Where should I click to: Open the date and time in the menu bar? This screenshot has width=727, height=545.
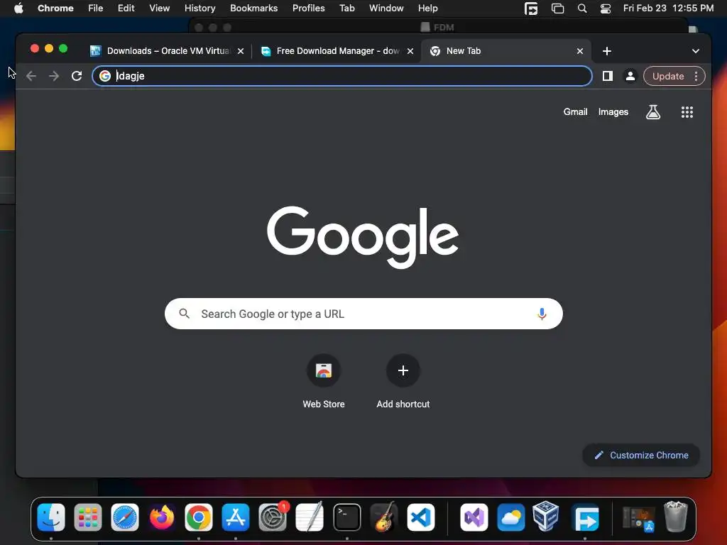coord(668,9)
